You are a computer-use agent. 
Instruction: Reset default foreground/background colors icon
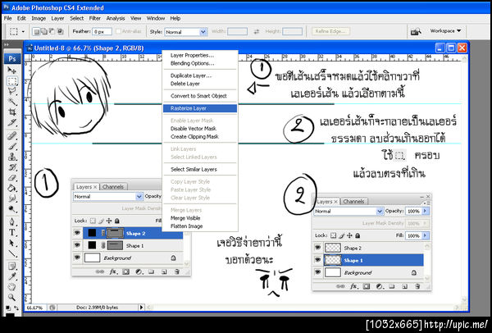coord(8,308)
